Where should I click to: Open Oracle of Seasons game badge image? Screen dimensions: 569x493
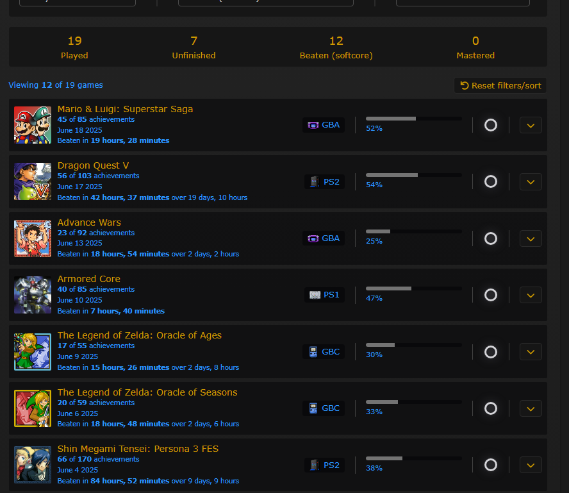pos(33,408)
